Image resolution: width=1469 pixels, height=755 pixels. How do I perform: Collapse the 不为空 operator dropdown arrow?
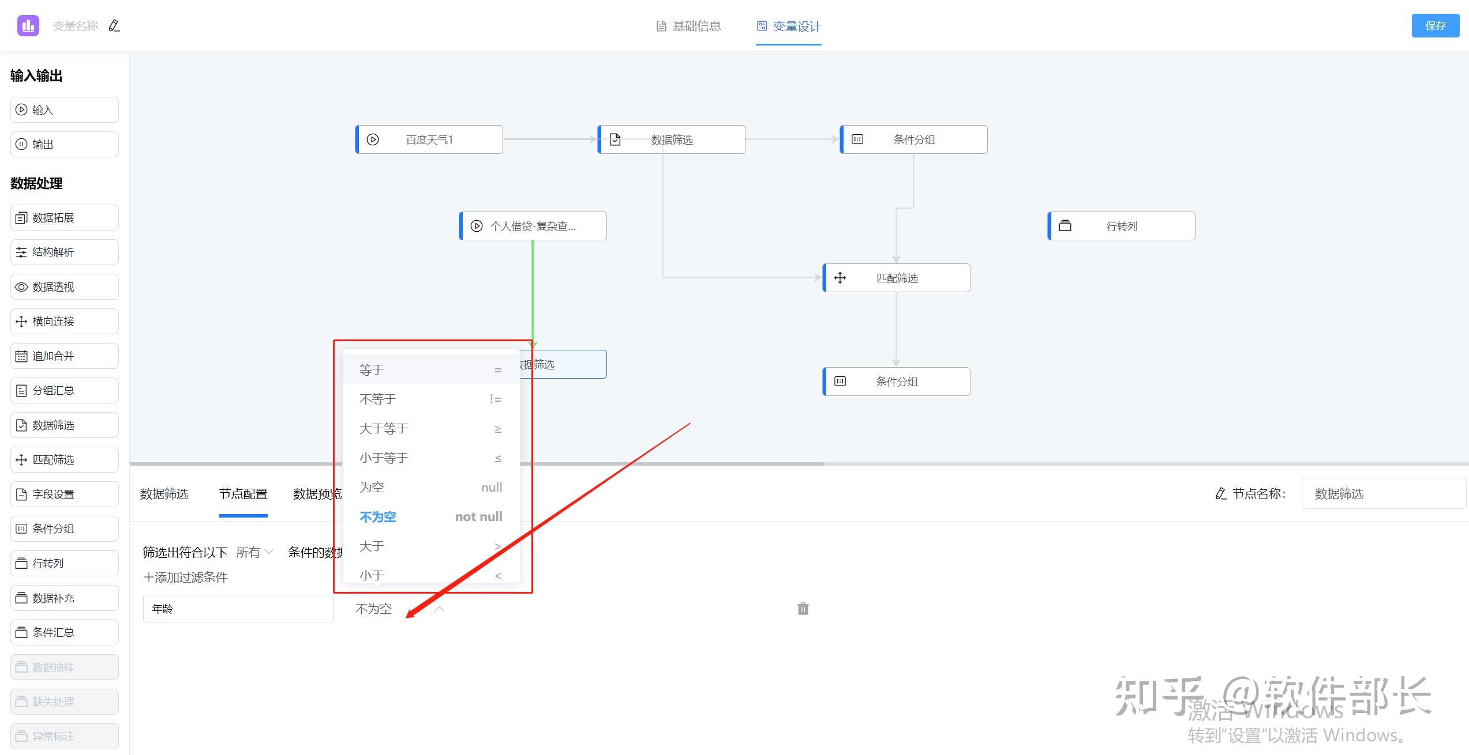point(439,609)
